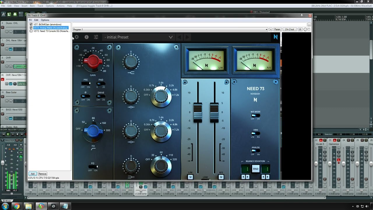Toggle the PAD switch
The width and height of the screenshot is (373, 210).
(101, 84)
